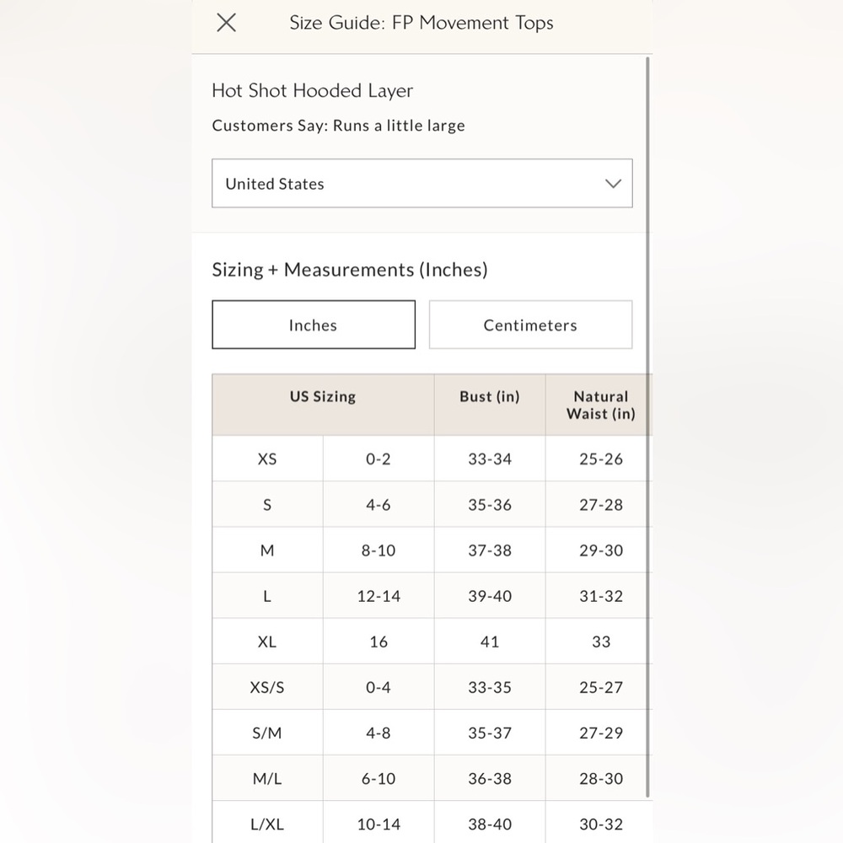This screenshot has height=843, width=843.
Task: Click the Hot Shot Hooded Layer product title
Action: (x=313, y=91)
